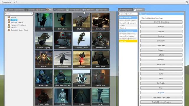This screenshot has width=189, height=106.
Task: Open the NPC menu in top bar
Action: (x=15, y=2)
